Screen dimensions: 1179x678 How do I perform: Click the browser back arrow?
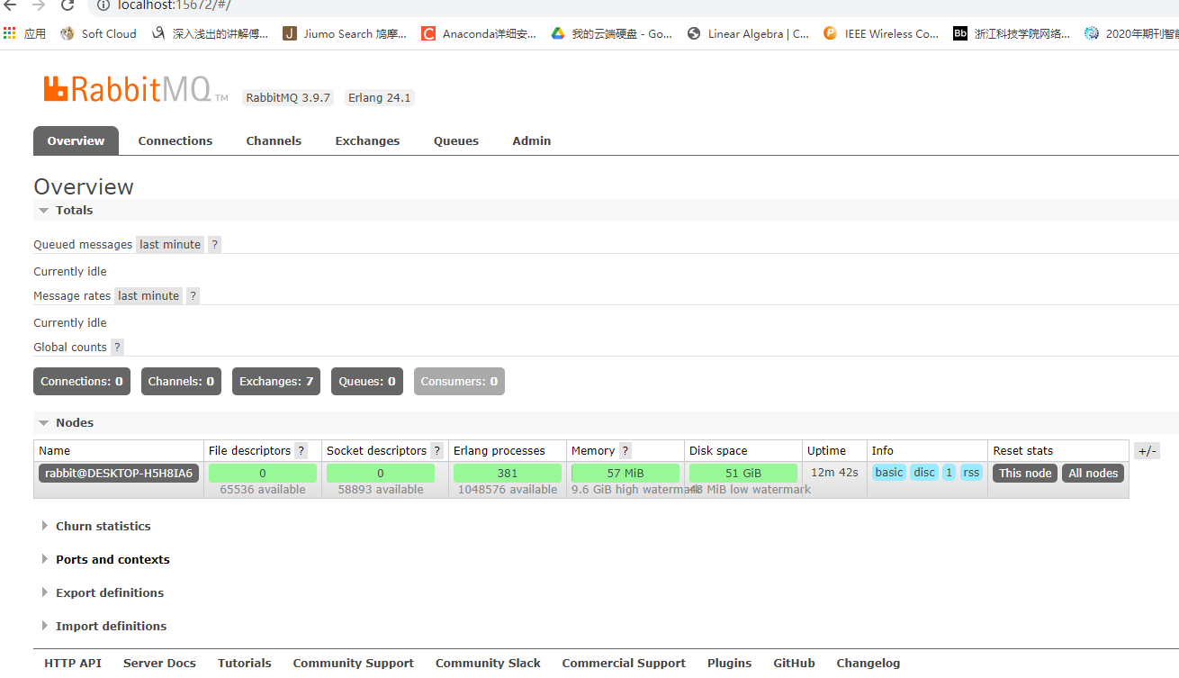point(10,5)
